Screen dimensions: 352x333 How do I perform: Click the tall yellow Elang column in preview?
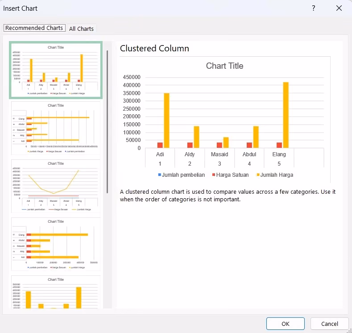coord(286,115)
